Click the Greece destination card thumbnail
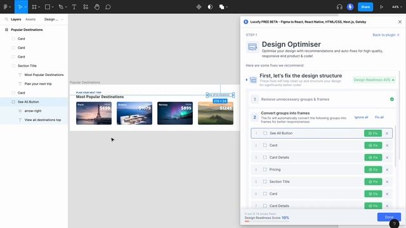The height and width of the screenshot is (228, 406). pos(134,113)
